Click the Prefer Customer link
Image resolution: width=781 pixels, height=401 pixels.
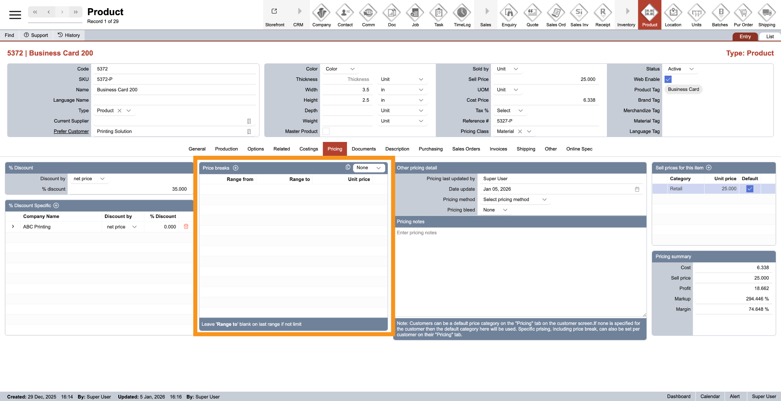(x=71, y=131)
